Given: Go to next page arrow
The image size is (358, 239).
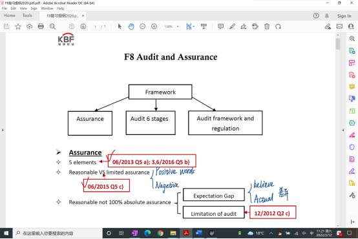Looking at the screenshot, I should pos(83,26).
